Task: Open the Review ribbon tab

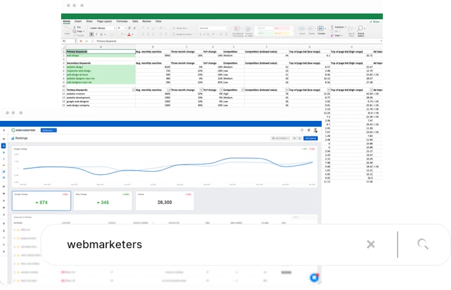Action: [147, 21]
